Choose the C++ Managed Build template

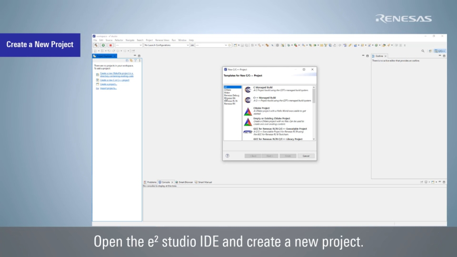coord(277,99)
